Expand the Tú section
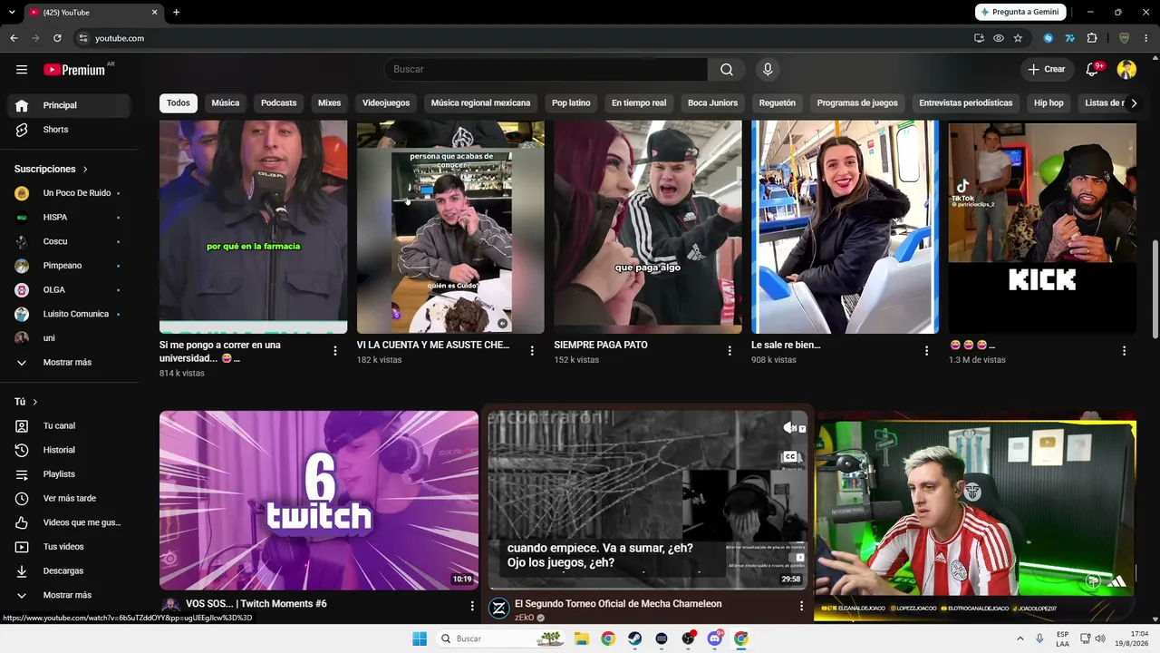This screenshot has height=653, width=1160. pyautogui.click(x=25, y=402)
